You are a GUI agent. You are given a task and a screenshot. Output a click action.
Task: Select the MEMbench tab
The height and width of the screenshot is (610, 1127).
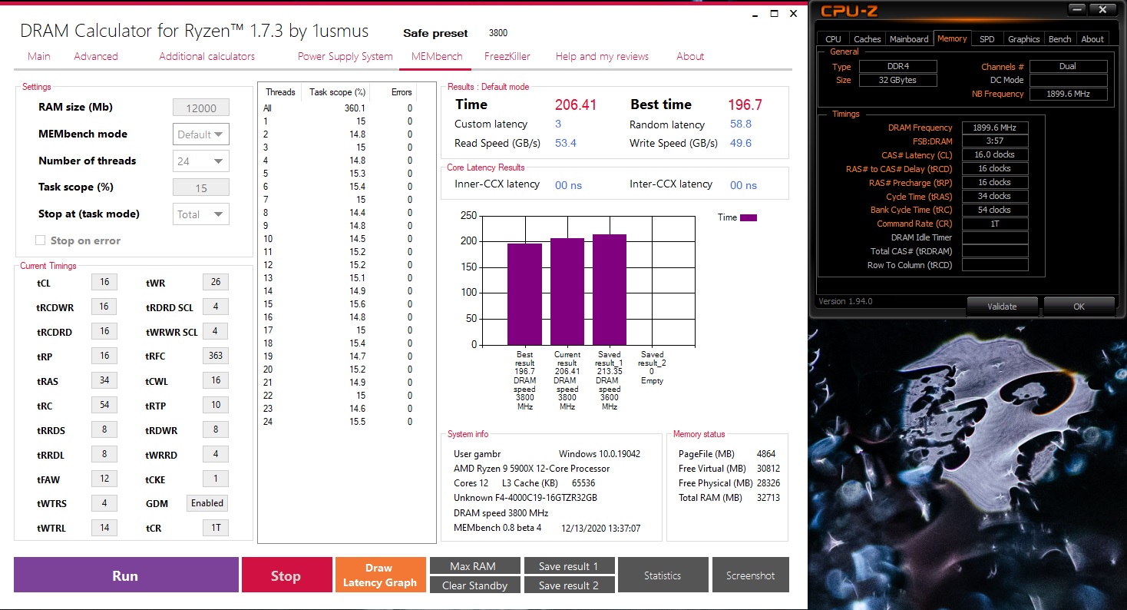[x=436, y=56]
